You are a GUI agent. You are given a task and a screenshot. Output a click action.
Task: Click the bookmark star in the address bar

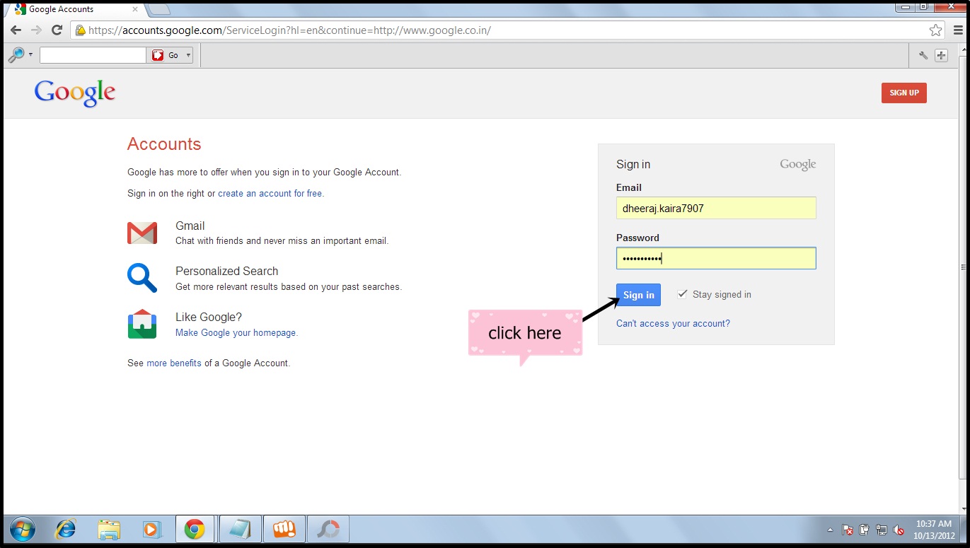coord(935,30)
